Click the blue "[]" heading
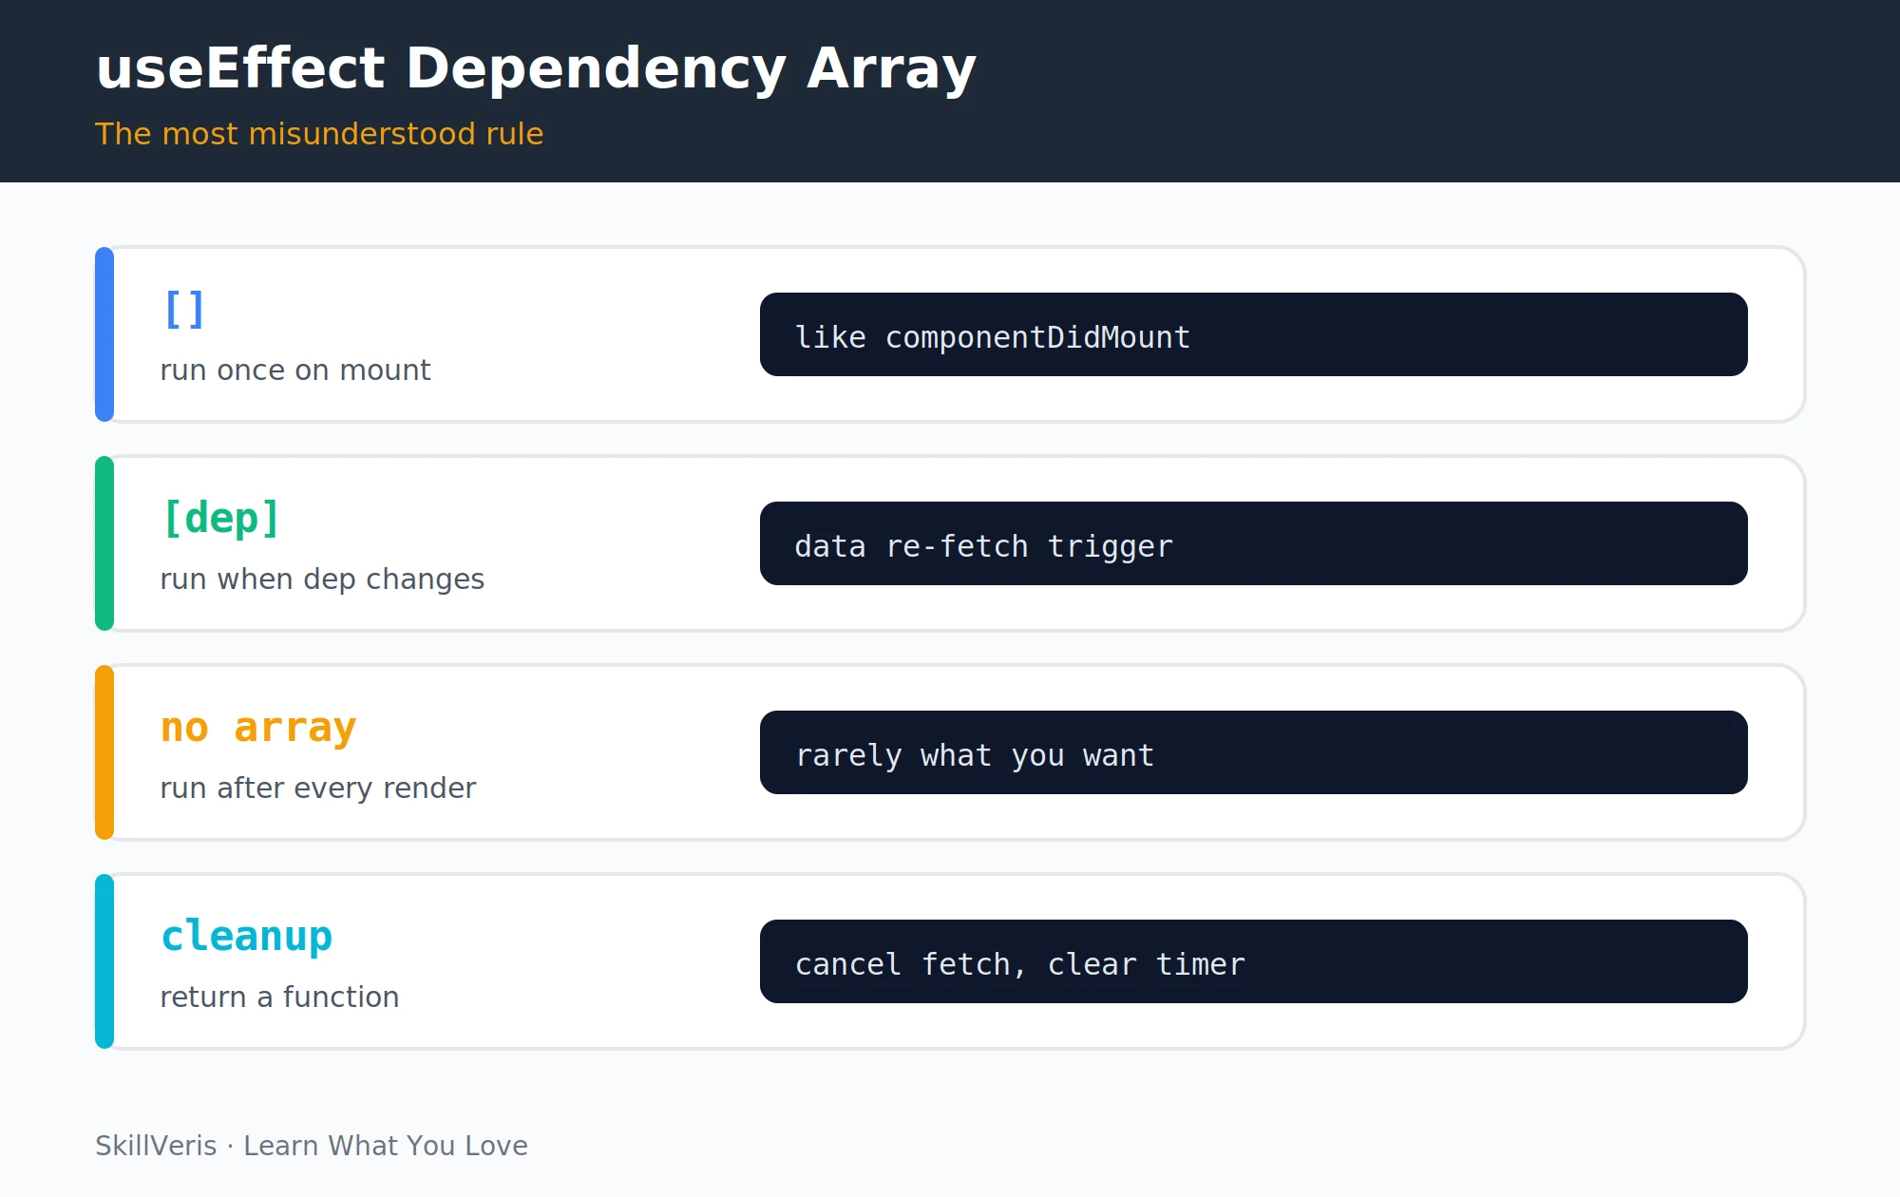 point(184,310)
